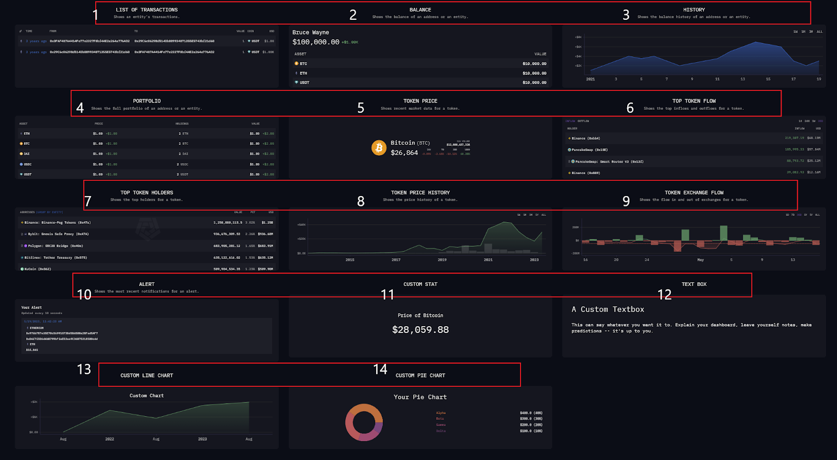The width and height of the screenshot is (837, 460).
Task: Switch Top Token Flow to INFLOW
Action: click(570, 121)
